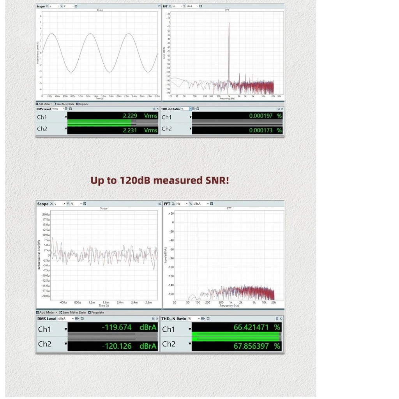Open settings icon in top Scope panel header
The width and height of the screenshot is (399, 399).
[76, 6]
